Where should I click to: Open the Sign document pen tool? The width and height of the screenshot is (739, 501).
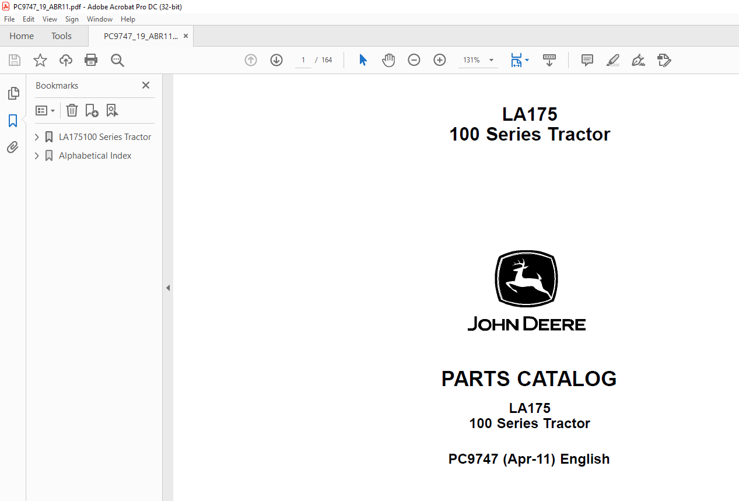638,60
